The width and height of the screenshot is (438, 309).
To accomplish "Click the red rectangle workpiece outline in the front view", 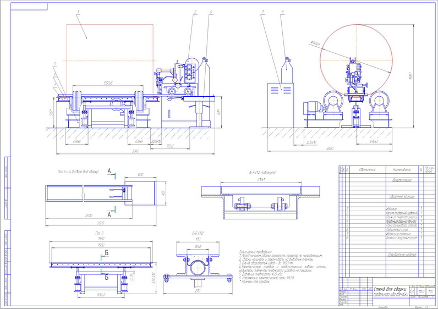I will pyautogui.click(x=110, y=59).
